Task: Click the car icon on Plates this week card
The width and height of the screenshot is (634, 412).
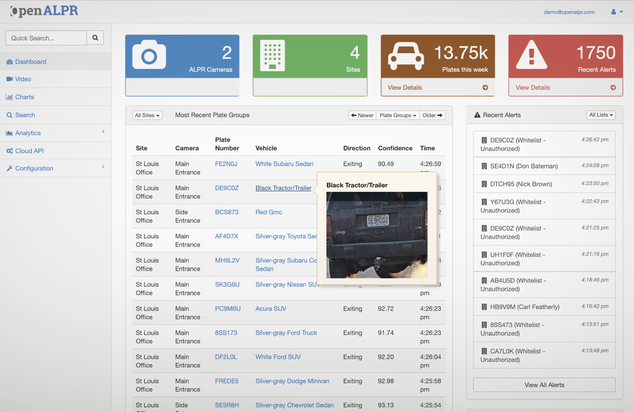Action: 406,56
